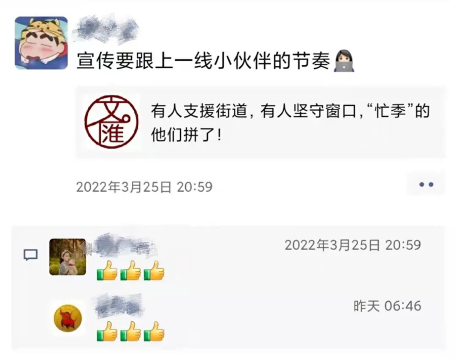Tap the post text 宣传要跟上一线小伙伴的节奏

click(204, 61)
